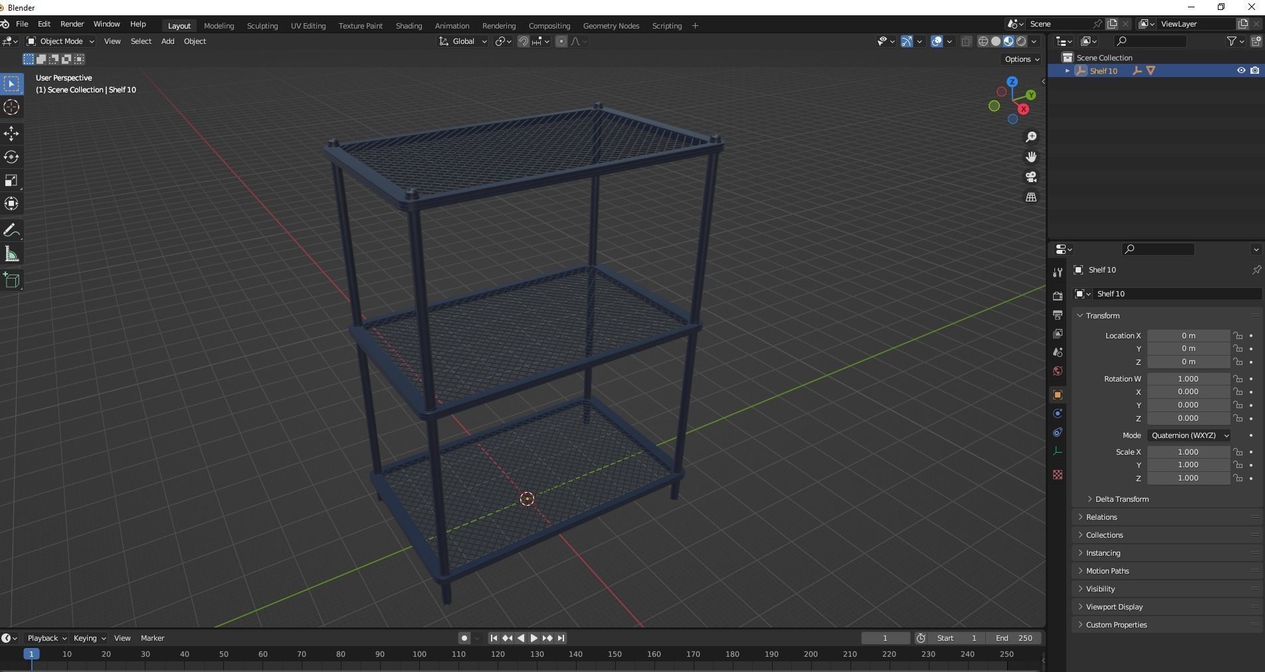Viewport: 1265px width, 672px height.
Task: Play the animation forward
Action: (x=534, y=638)
